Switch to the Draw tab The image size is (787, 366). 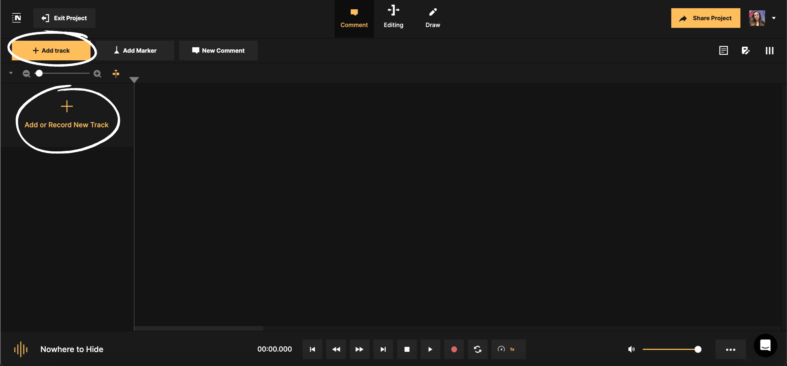[x=433, y=18]
